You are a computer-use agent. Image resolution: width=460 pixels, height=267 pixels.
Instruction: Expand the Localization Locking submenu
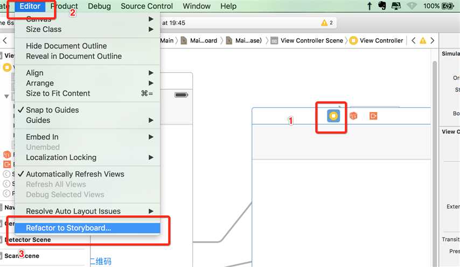(87, 157)
